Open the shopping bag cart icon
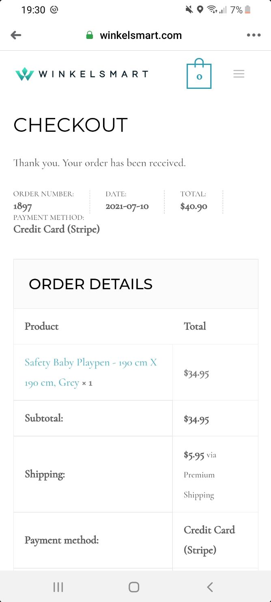This screenshot has width=271, height=602. click(x=199, y=73)
